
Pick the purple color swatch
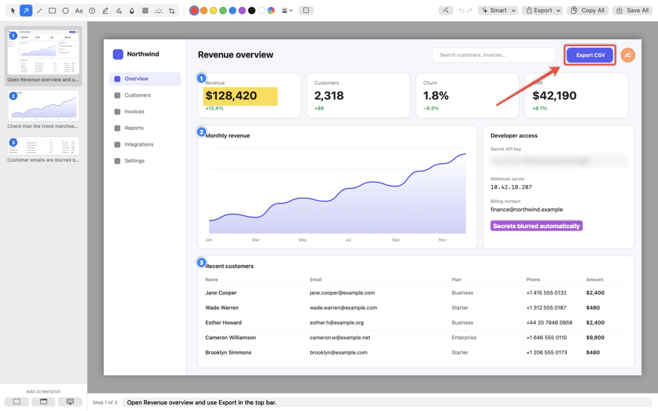242,10
